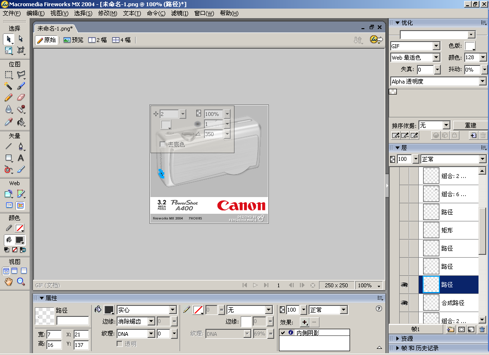Viewport: 489px width, 355px height.
Task: Toggle Show Slices and Hotspots
Action: pyautogui.click(x=20, y=205)
